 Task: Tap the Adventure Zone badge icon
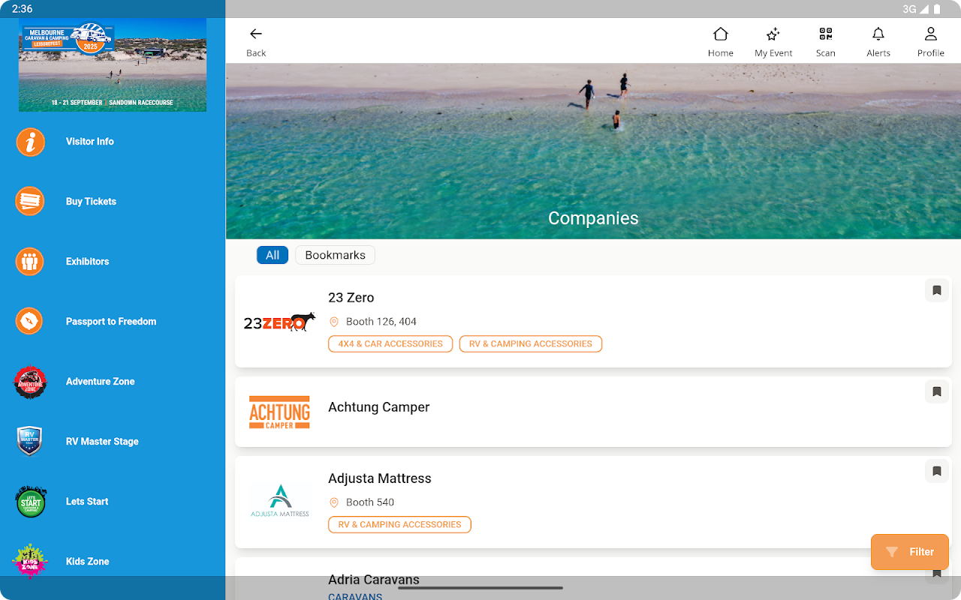[30, 382]
